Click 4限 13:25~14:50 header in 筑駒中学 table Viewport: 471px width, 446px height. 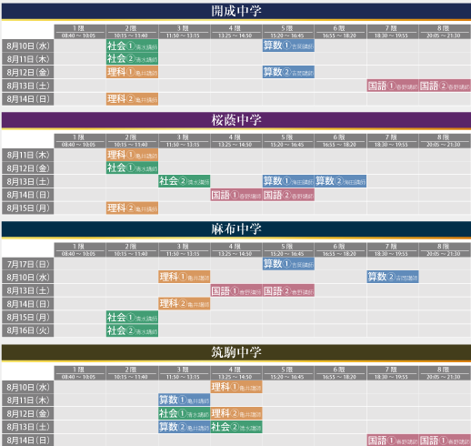click(x=236, y=373)
